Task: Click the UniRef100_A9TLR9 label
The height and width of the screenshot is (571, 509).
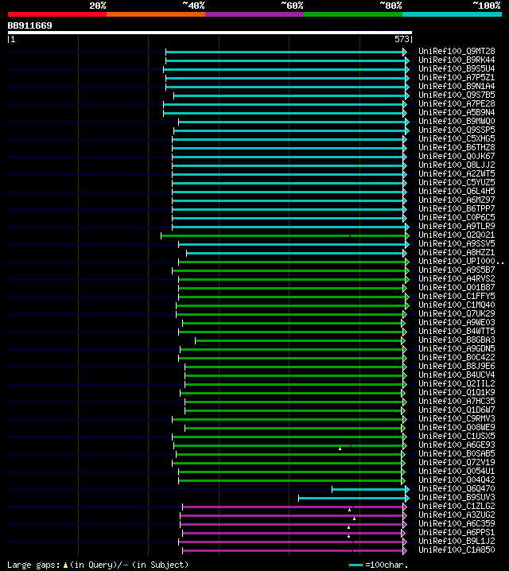Action: point(457,226)
